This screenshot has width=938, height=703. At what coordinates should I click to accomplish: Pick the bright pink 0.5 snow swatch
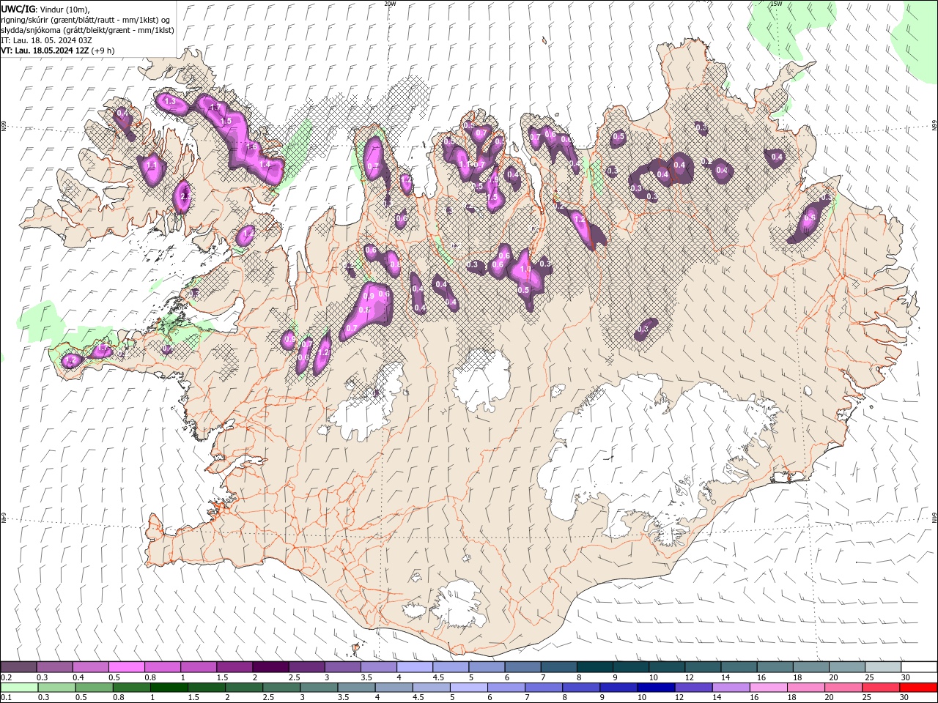pyautogui.click(x=126, y=667)
